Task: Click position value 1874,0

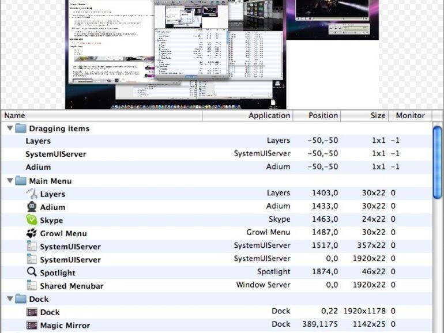Action: pos(325,271)
